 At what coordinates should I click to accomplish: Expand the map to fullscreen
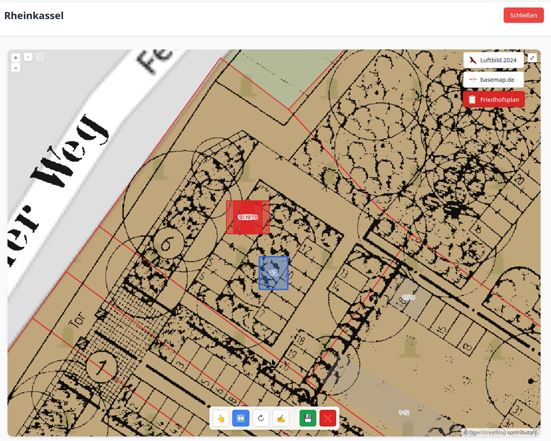click(x=532, y=58)
